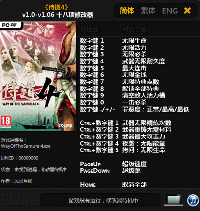
Task: Toggle 无限金钱 option
Action: [x=134, y=75]
